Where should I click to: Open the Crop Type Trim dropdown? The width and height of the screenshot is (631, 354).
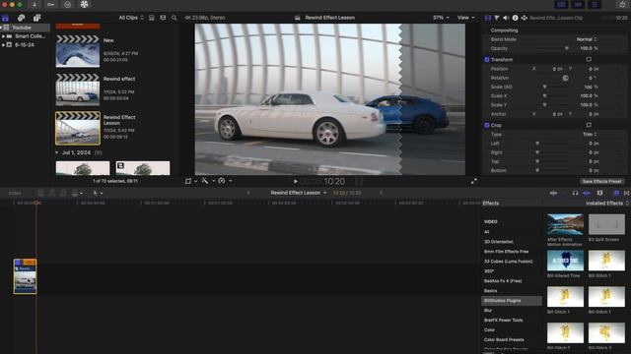pos(590,134)
